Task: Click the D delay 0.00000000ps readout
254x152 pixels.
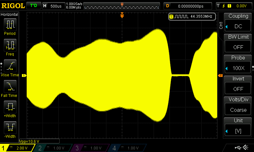Action: point(188,6)
